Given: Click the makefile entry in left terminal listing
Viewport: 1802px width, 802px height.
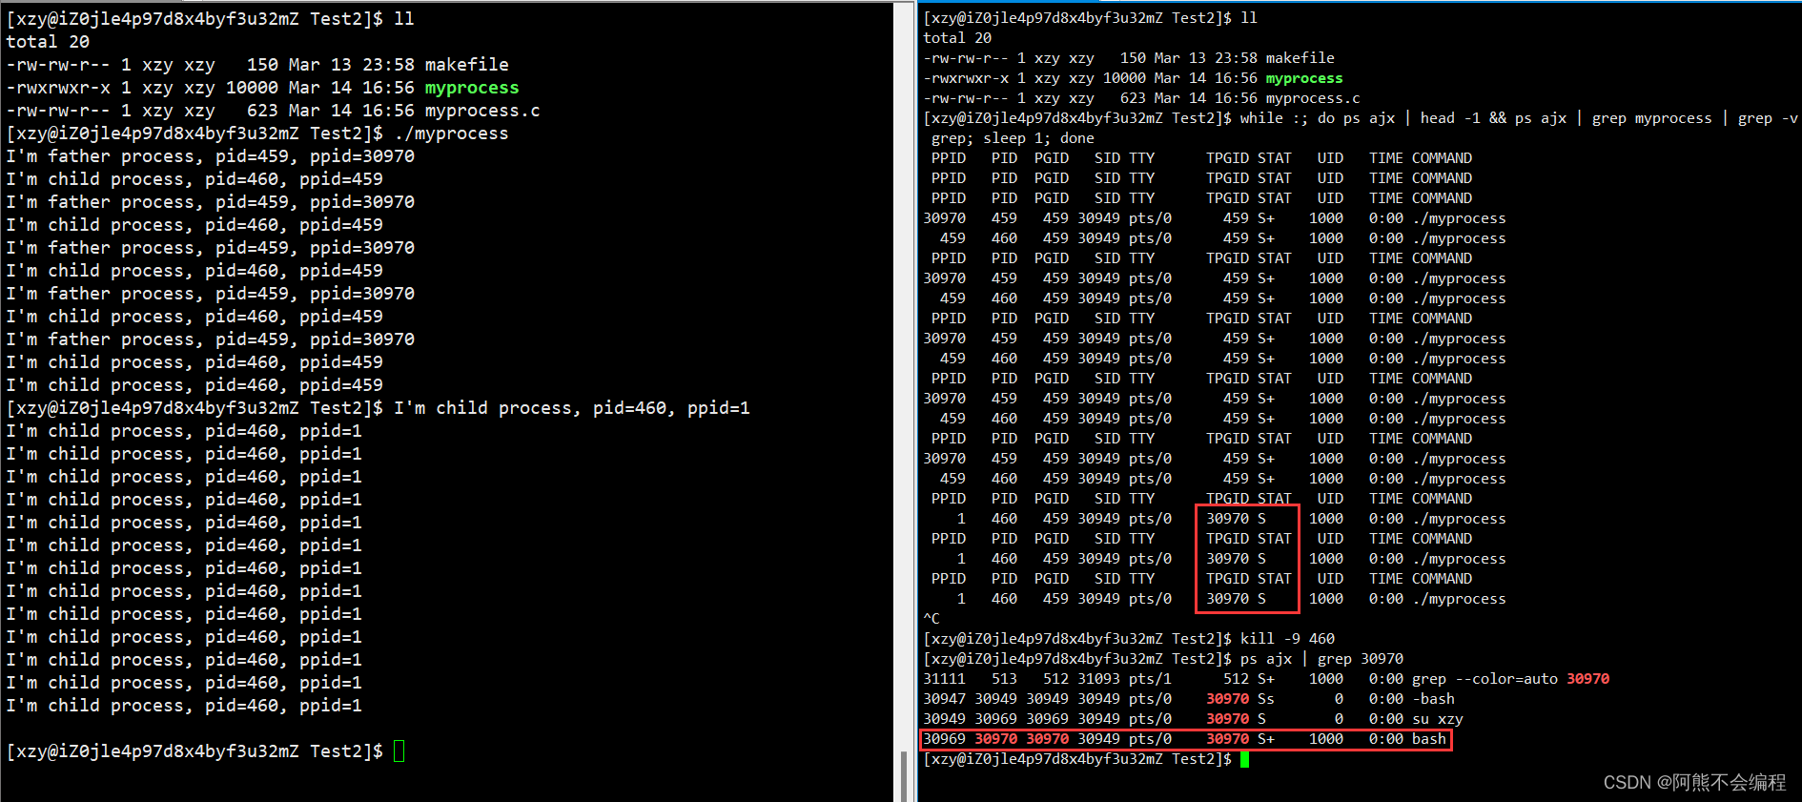Looking at the screenshot, I should (466, 65).
